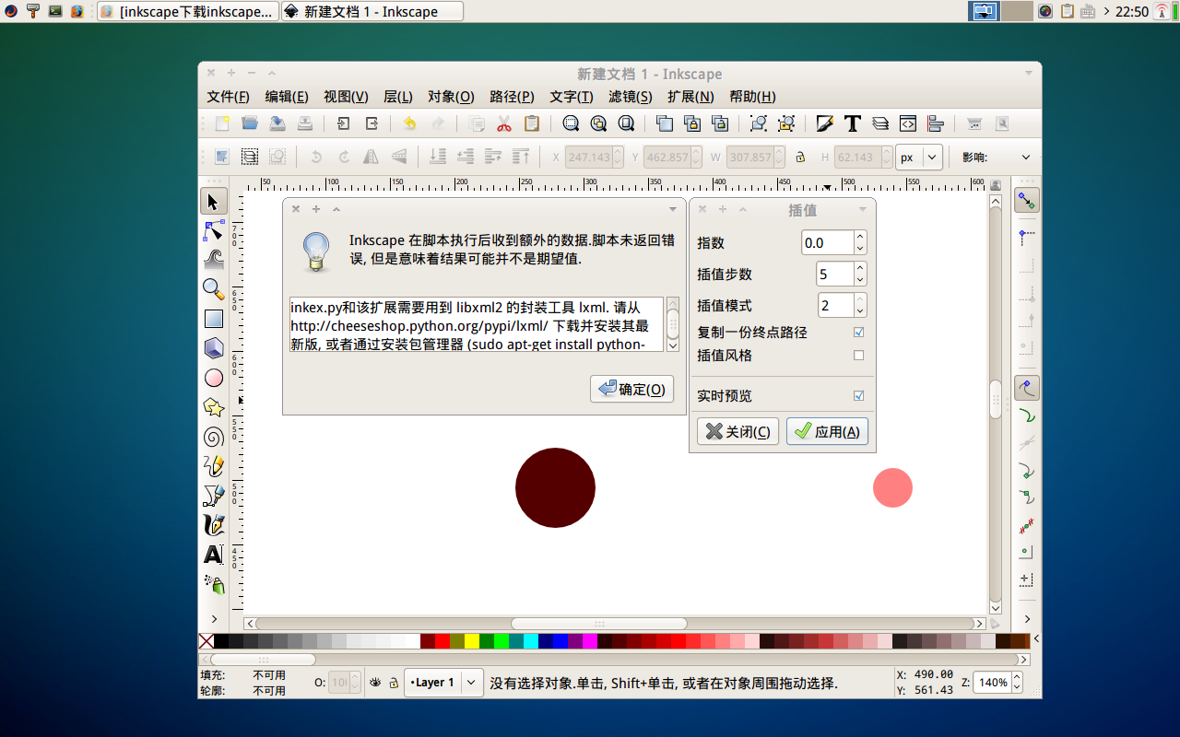Increase 插值步数 stepper value
This screenshot has width=1180, height=737.
pyautogui.click(x=860, y=269)
